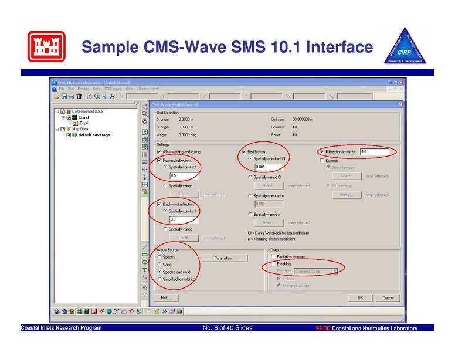The width and height of the screenshot is (455, 352).
Task: Toggle the default coverage visibility checkbox
Action: click(x=69, y=135)
